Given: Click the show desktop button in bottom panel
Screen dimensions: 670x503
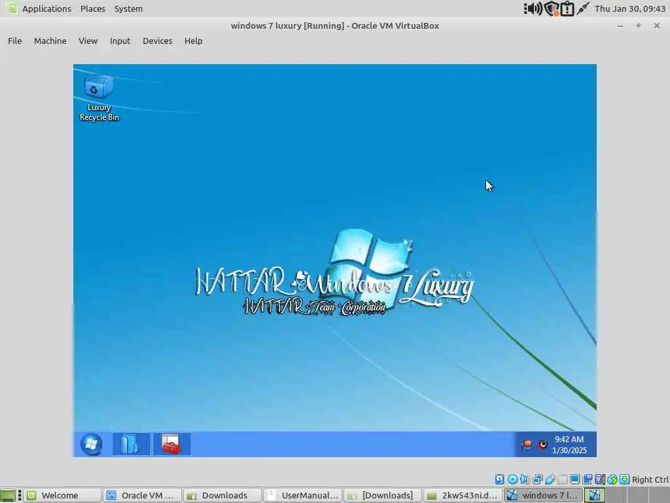Looking at the screenshot, I should point(8,495).
